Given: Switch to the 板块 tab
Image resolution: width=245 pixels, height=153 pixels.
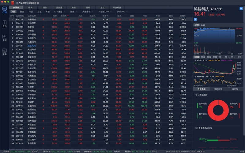Looking at the screenshot, I should pyautogui.click(x=30, y=7).
